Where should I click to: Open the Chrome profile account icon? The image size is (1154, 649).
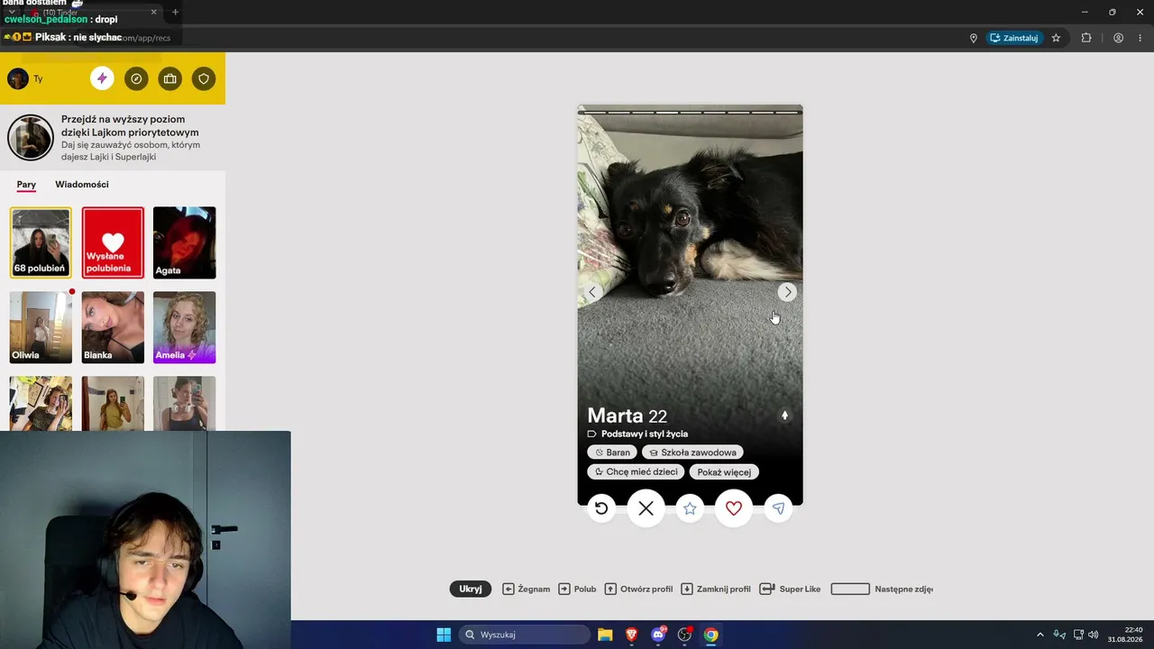coord(1118,38)
